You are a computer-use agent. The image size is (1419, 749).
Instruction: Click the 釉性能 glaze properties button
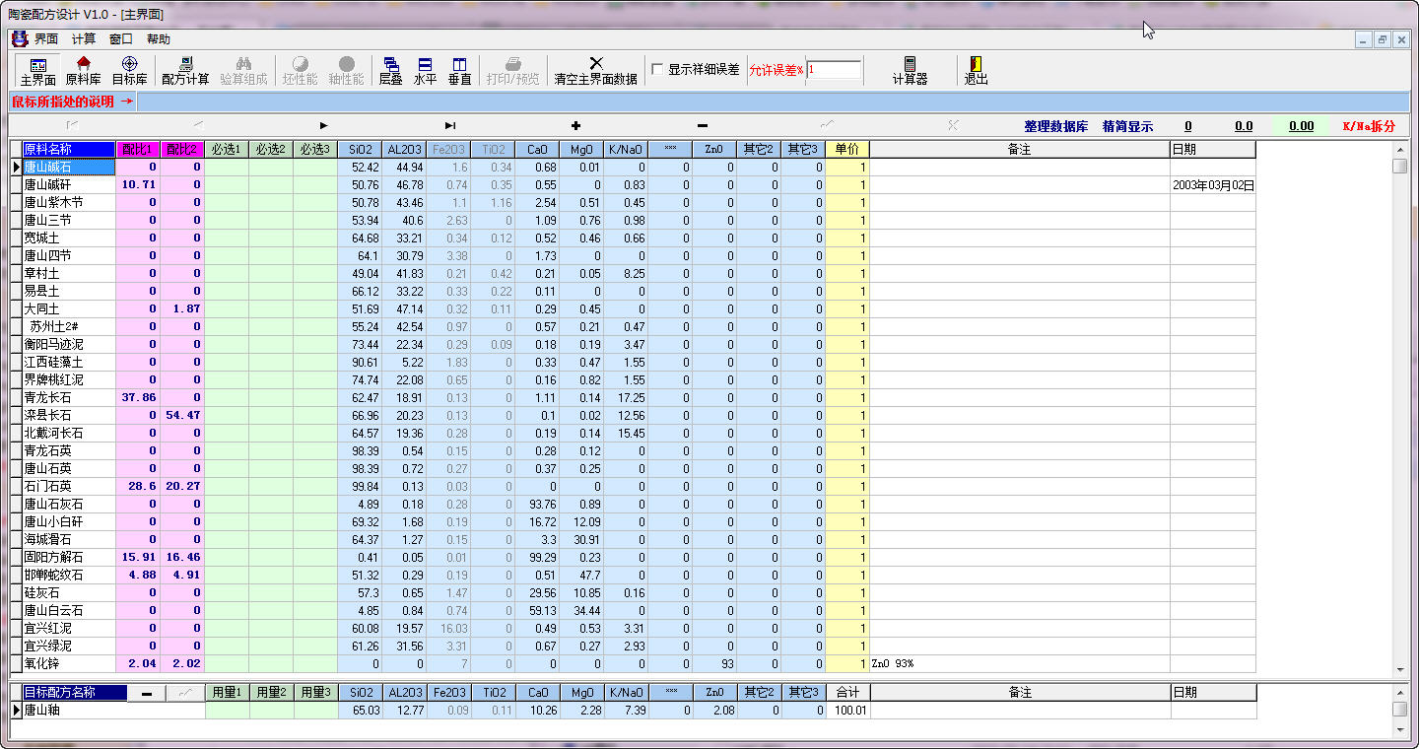tap(346, 71)
